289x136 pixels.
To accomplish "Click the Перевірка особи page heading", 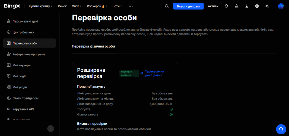I will 104,18.
